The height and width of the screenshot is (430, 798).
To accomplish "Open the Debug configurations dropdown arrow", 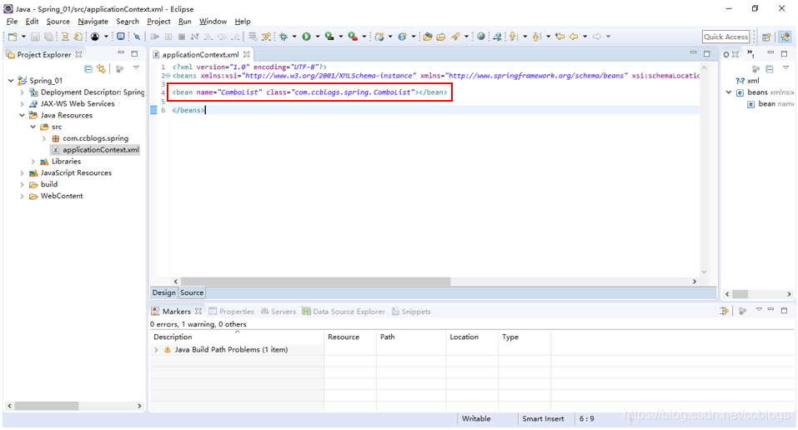I will pyautogui.click(x=294, y=37).
